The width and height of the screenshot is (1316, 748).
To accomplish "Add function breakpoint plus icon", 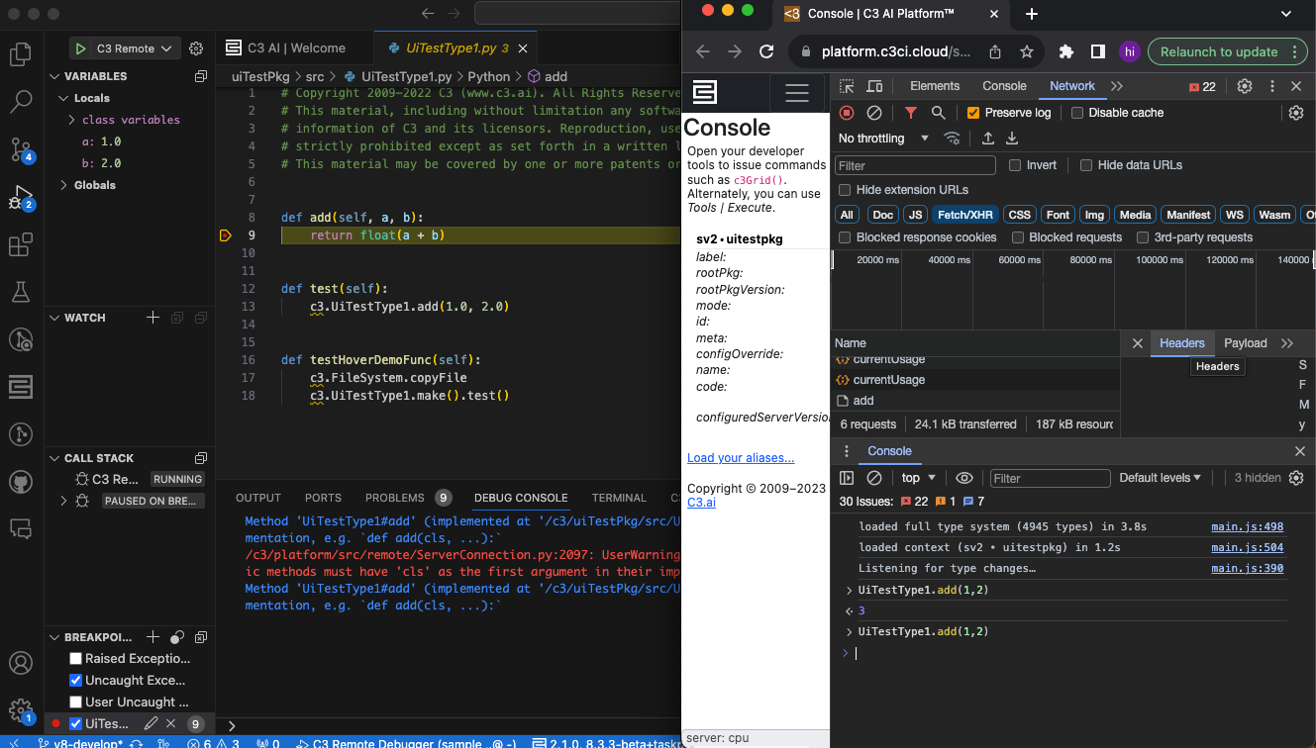I will click(x=152, y=637).
